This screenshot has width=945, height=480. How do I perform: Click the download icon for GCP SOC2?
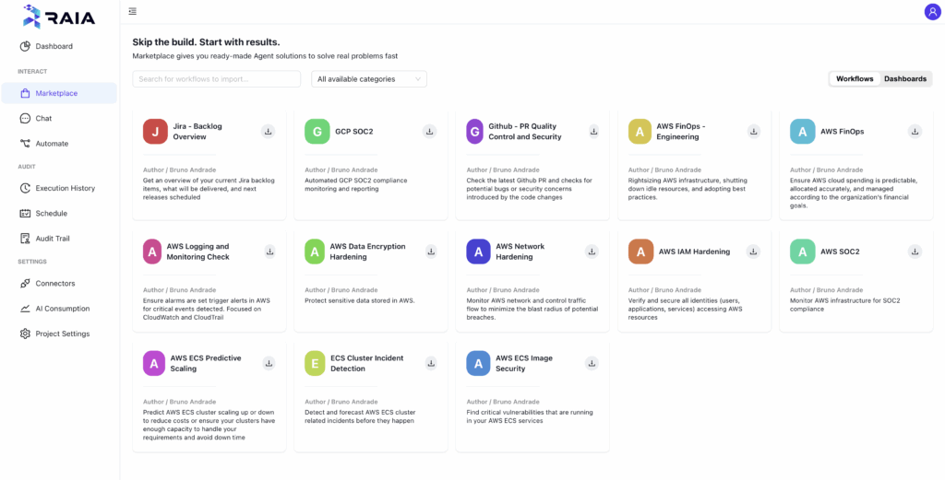(430, 131)
